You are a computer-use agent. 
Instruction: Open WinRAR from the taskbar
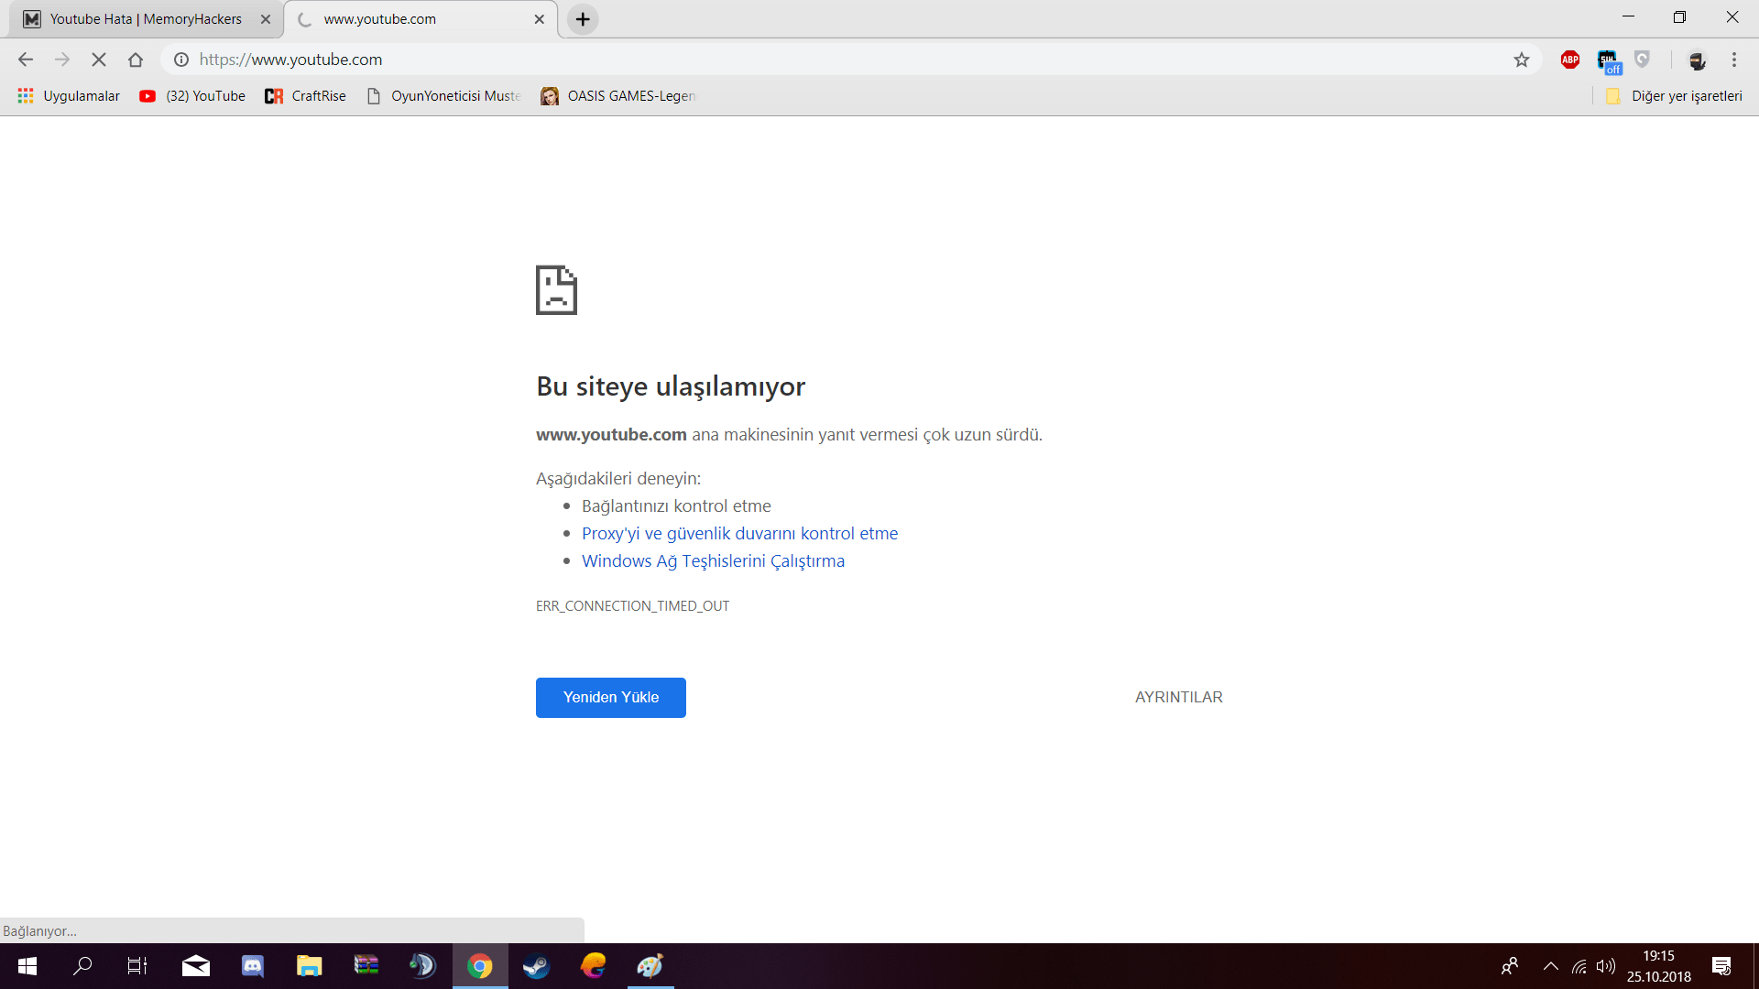click(x=366, y=966)
